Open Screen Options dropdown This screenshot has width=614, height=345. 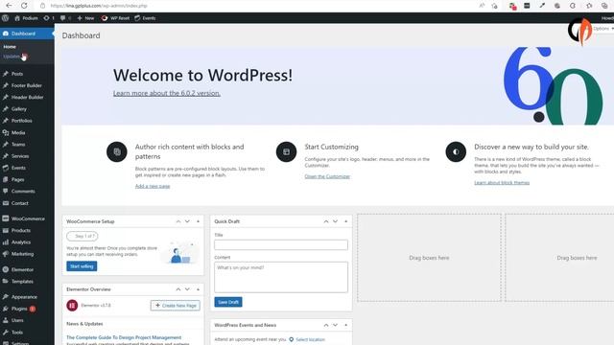(603, 29)
